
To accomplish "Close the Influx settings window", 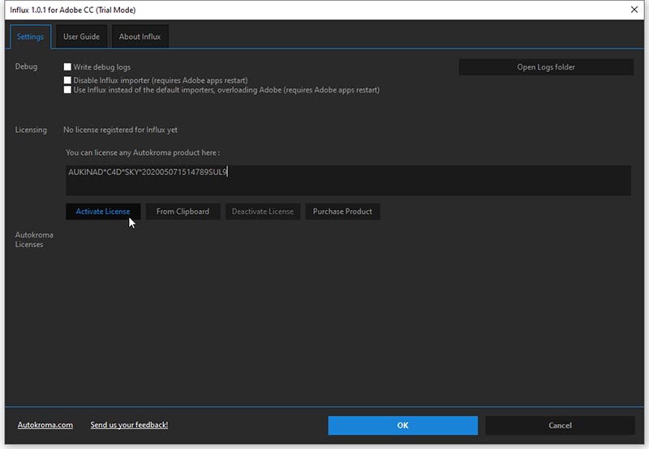I will (634, 10).
